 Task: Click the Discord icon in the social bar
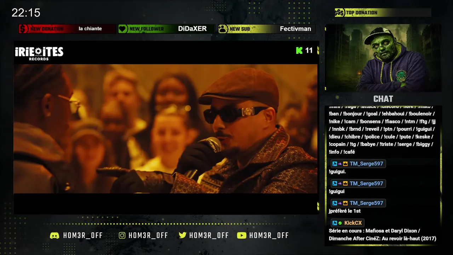(x=55, y=236)
